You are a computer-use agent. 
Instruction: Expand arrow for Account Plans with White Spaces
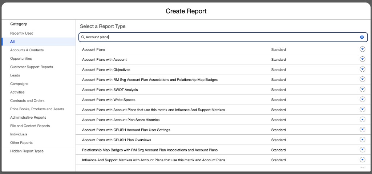362,99
